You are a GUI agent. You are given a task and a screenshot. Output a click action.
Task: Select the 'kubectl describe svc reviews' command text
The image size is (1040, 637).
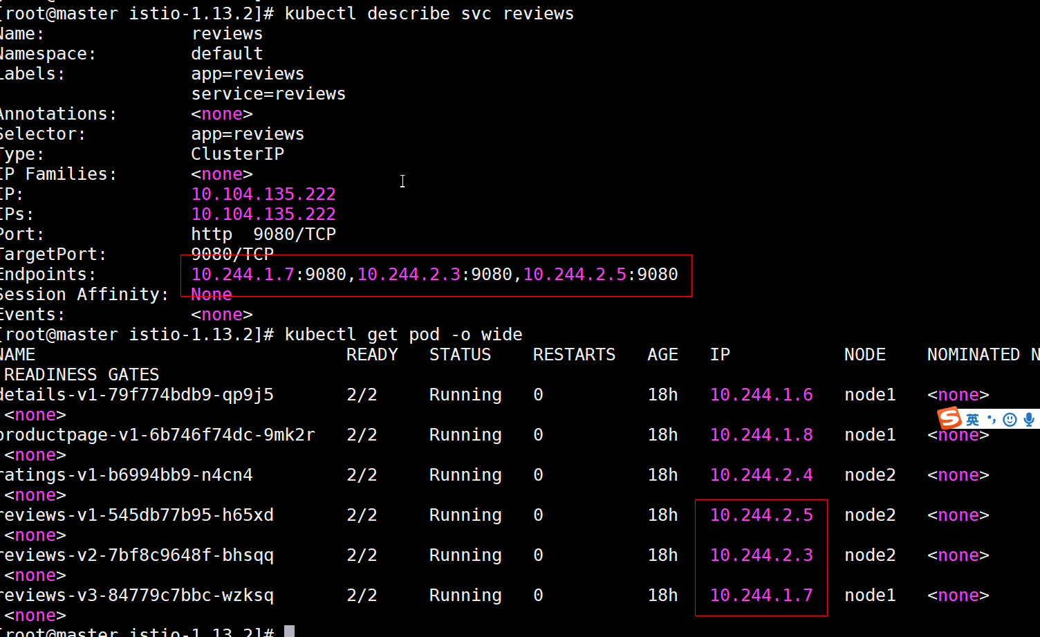[429, 14]
